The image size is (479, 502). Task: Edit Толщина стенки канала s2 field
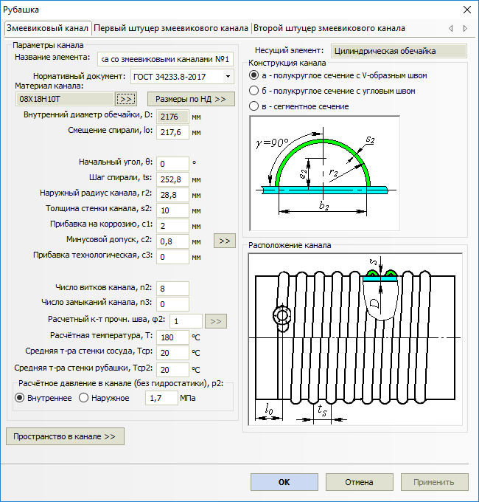point(172,210)
